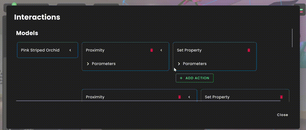The image size is (306, 130).
Task: Select the second Proximity trigger card
Action: [139, 96]
